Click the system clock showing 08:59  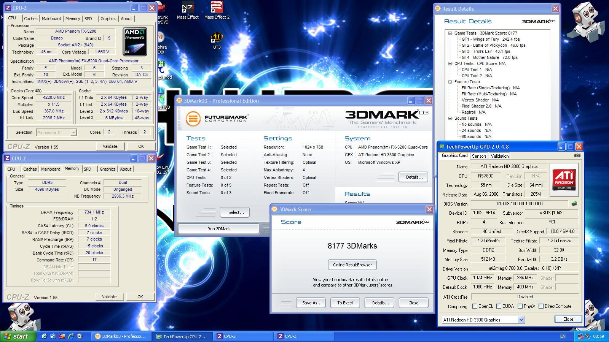pyautogui.click(x=598, y=336)
